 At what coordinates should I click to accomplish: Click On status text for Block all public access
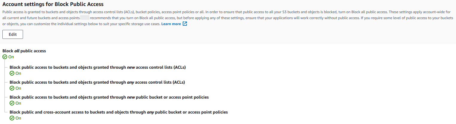pos(11,57)
